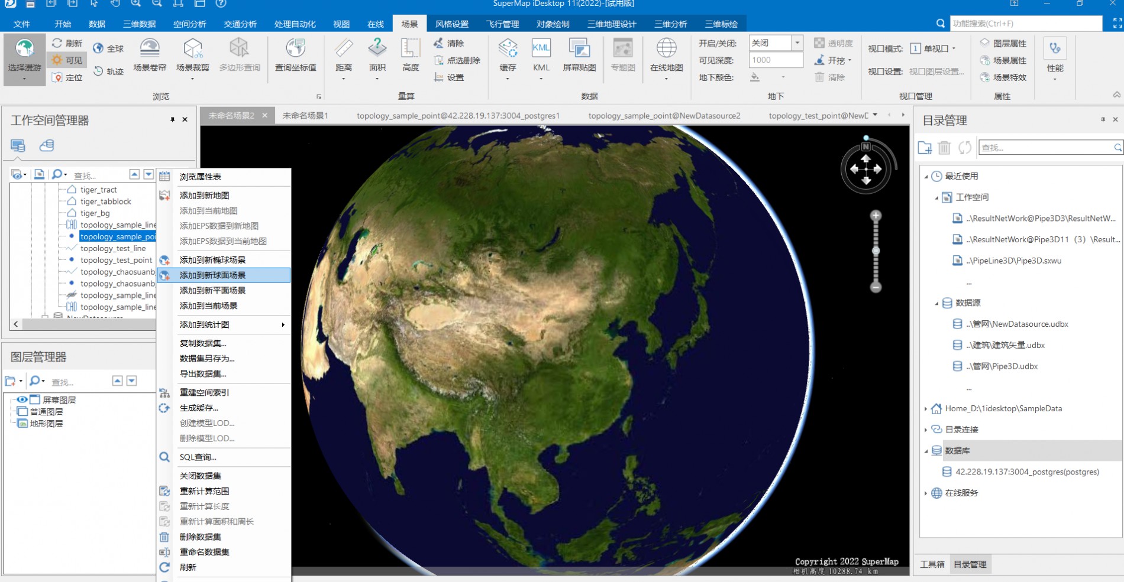This screenshot has height=582, width=1124.
Task: Click the 可见深度 value field
Action: (776, 60)
